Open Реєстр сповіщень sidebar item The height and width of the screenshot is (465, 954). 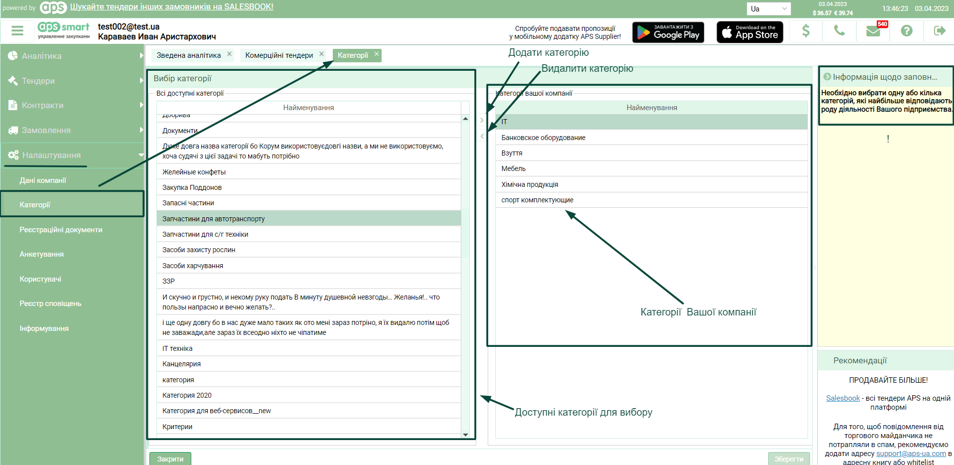pos(50,304)
